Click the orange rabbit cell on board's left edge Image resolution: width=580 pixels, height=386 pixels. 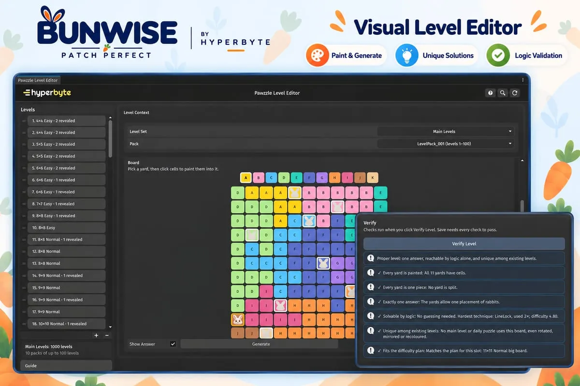click(238, 319)
